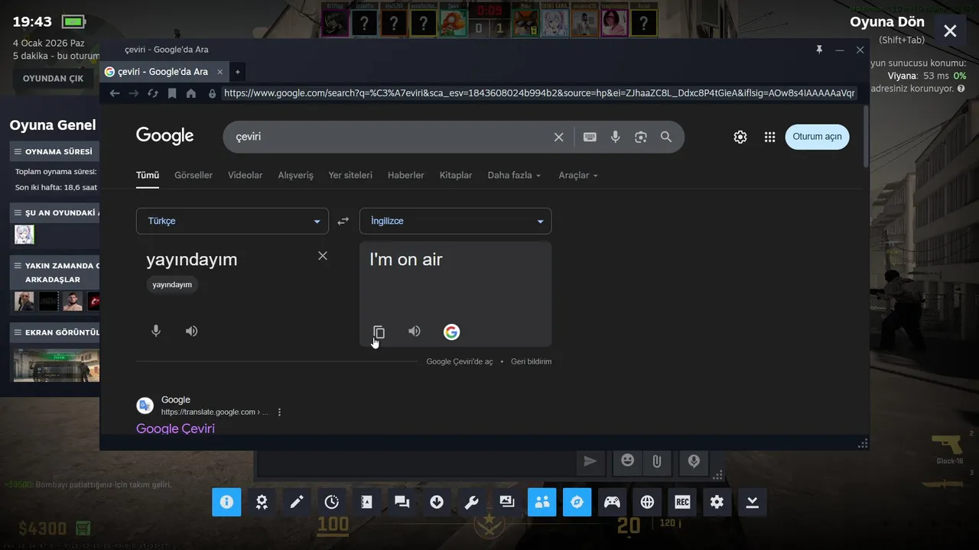This screenshot has height=550, width=979.
Task: Open on-screen keyboard icon in search bar
Action: point(590,137)
